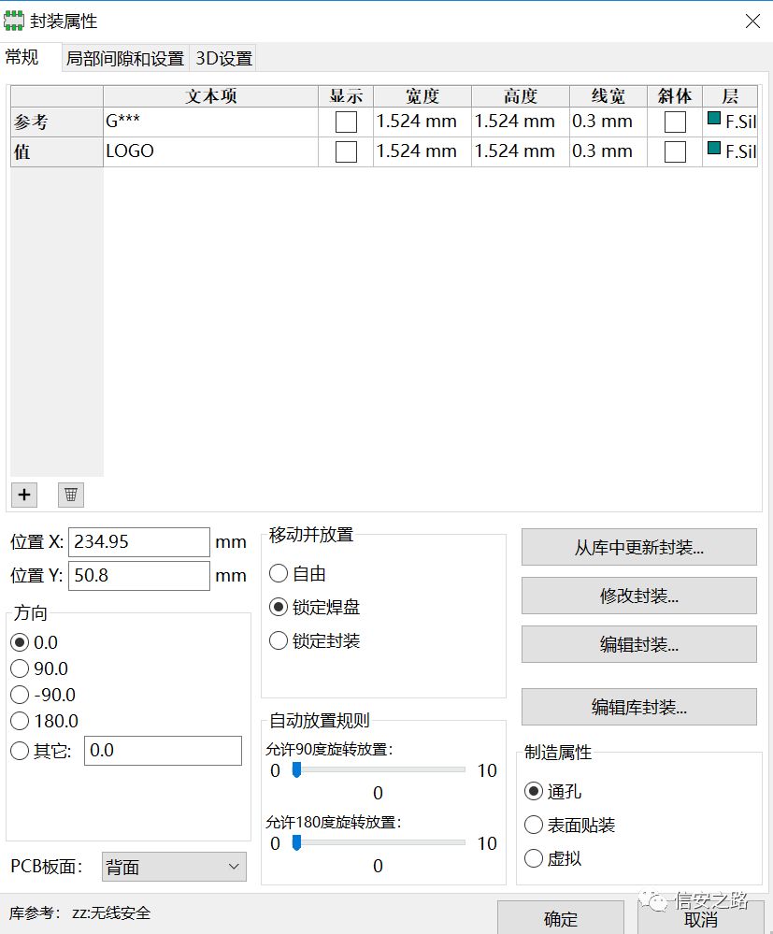Click 高度 cell 1.524 mm in 参考 row
This screenshot has height=934, width=773.
[521, 122]
